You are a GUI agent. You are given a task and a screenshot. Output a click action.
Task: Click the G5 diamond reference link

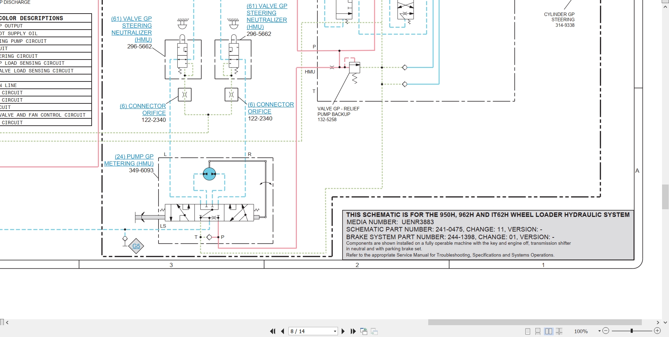(136, 246)
